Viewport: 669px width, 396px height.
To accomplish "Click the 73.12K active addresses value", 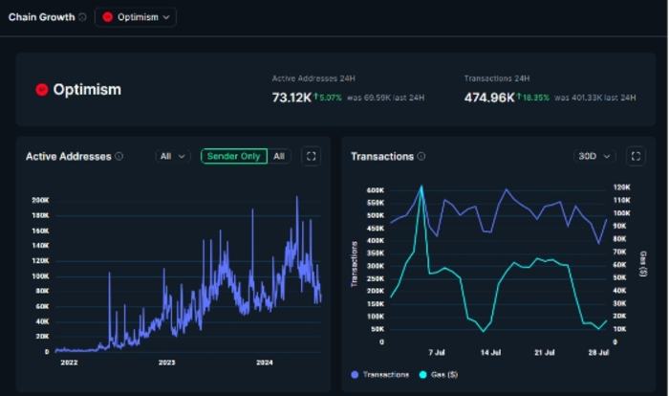I will pyautogui.click(x=291, y=98).
